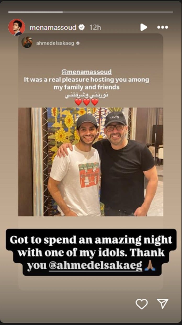Open ahmedelsakaeg username in the reshared story
Screen dimensions: 182x325
[55, 43]
